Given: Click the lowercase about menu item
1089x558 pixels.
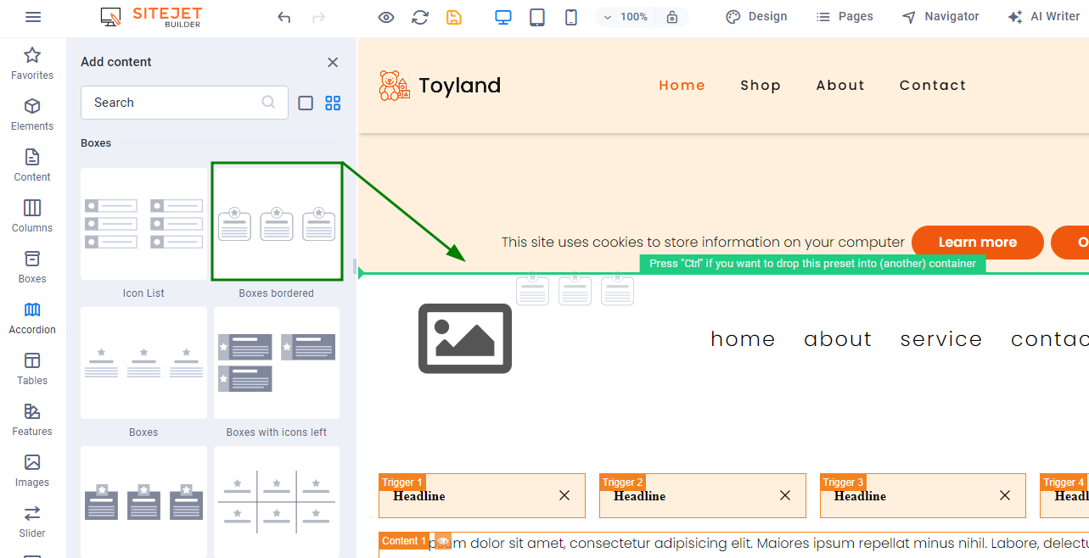Looking at the screenshot, I should pos(838,339).
